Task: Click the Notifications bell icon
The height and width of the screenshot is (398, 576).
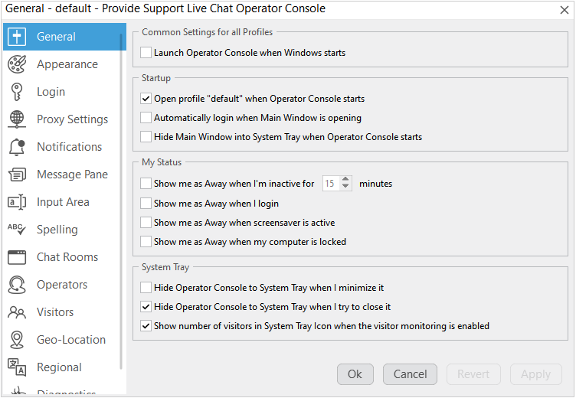Action: point(17,147)
